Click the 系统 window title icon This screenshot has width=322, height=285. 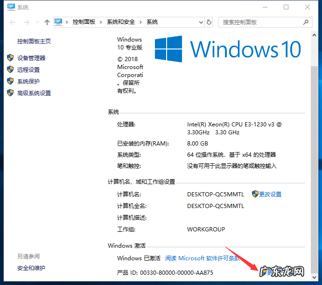click(x=11, y=7)
